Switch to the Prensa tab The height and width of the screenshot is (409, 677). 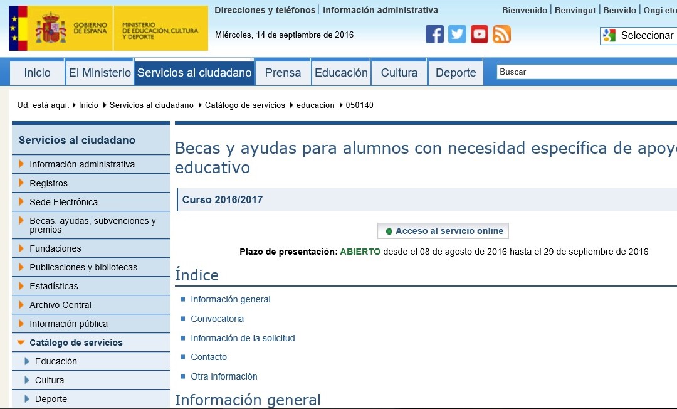tap(282, 72)
